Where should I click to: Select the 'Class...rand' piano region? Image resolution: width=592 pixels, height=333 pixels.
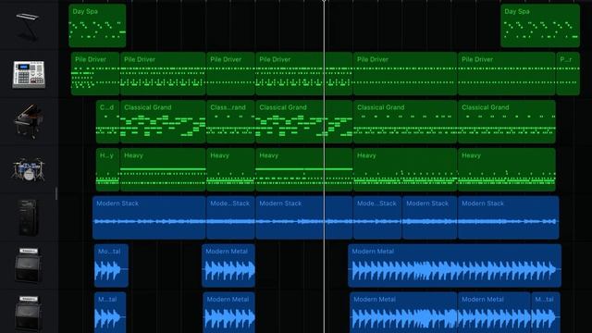tap(230, 121)
